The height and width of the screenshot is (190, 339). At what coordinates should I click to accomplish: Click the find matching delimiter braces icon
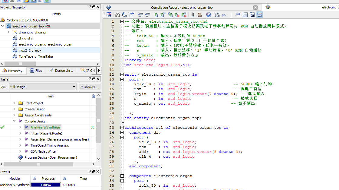131,15
